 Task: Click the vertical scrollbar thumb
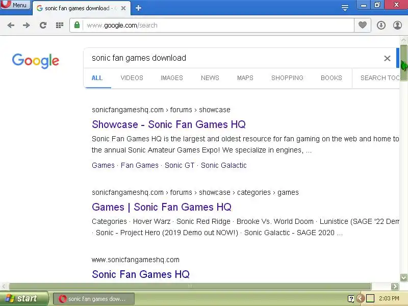(403, 62)
